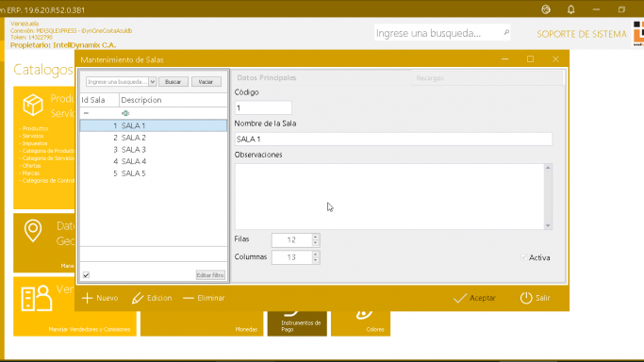The height and width of the screenshot is (362, 644).
Task: Click the Aceptar checkmark icon
Action: click(460, 298)
